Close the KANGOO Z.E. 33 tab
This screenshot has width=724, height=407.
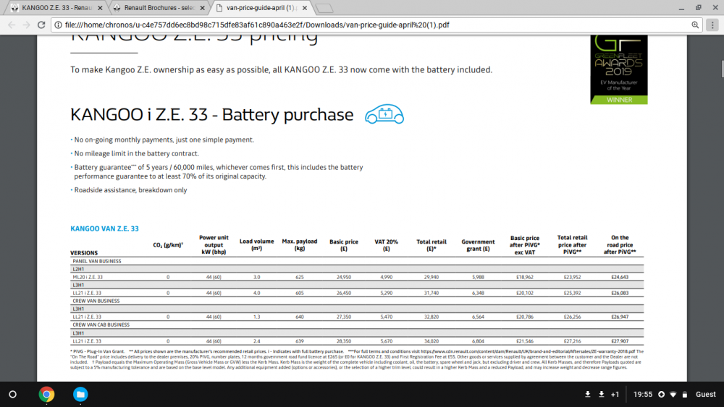pos(100,8)
